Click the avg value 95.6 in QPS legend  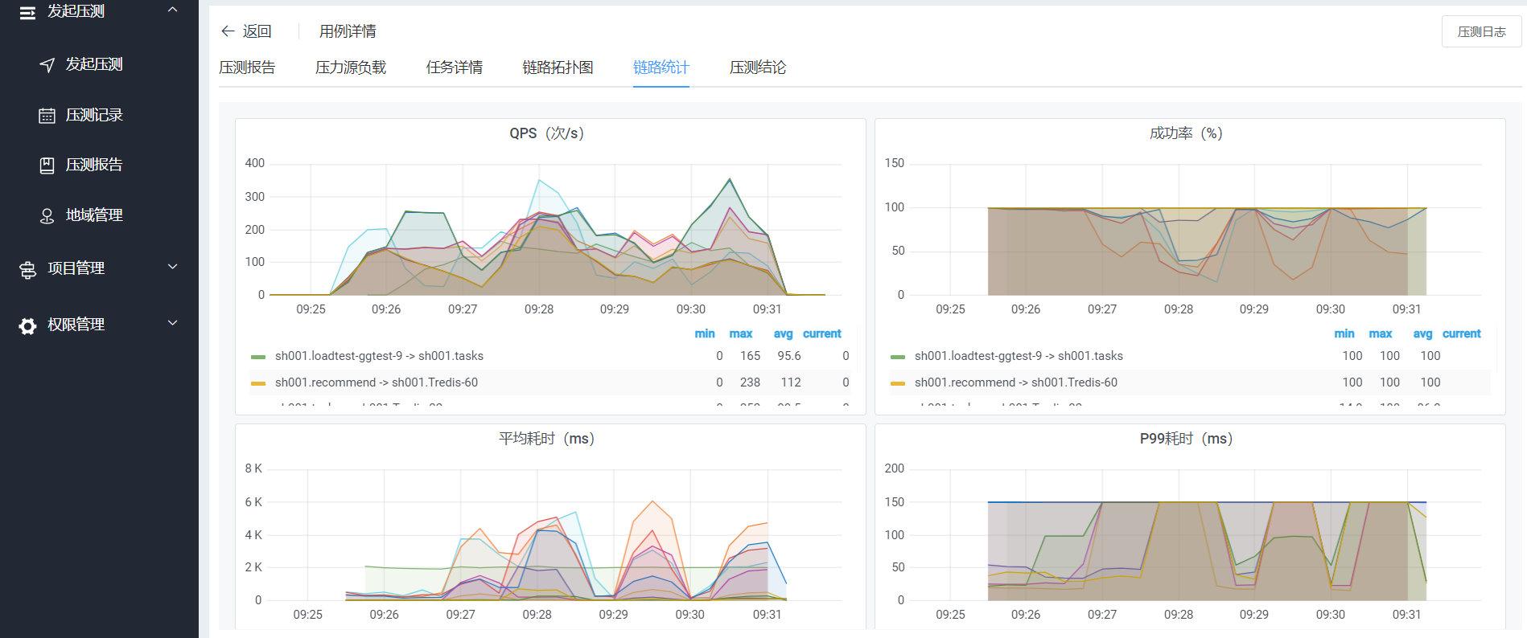[x=789, y=356]
